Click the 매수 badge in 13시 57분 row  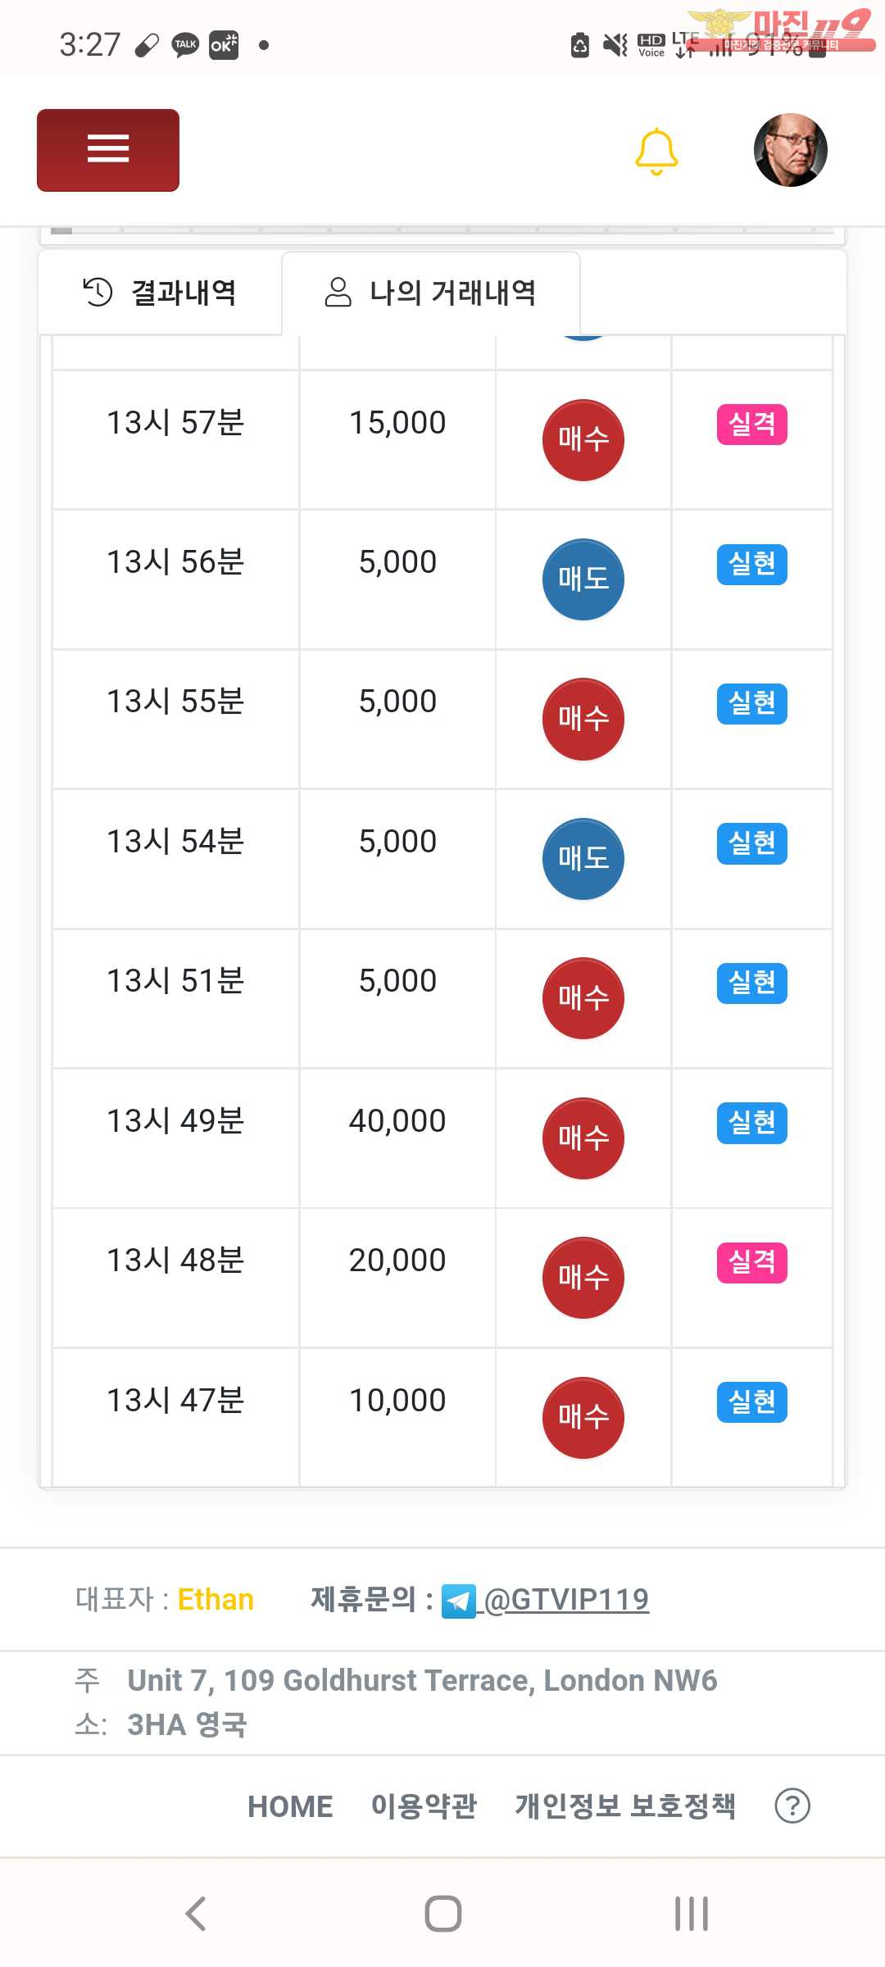(x=583, y=440)
